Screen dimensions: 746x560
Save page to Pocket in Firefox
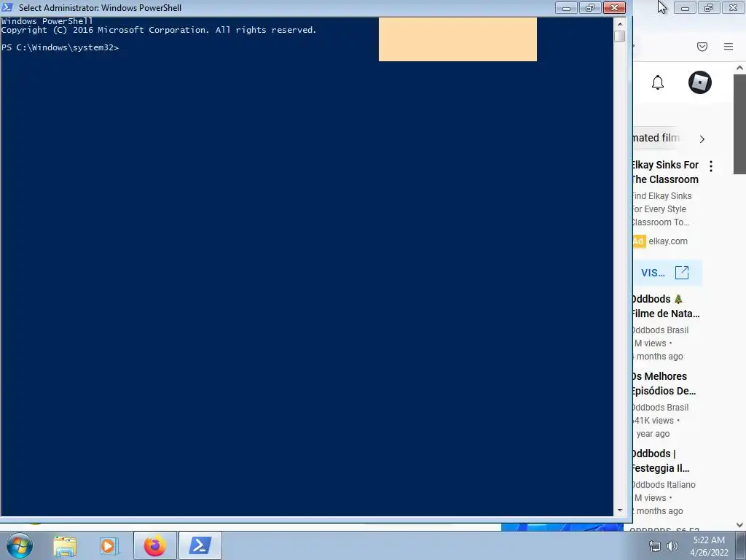click(x=702, y=46)
